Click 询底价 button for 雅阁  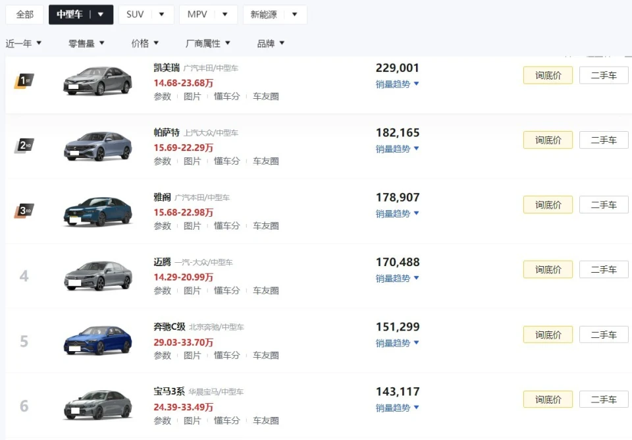[548, 205]
